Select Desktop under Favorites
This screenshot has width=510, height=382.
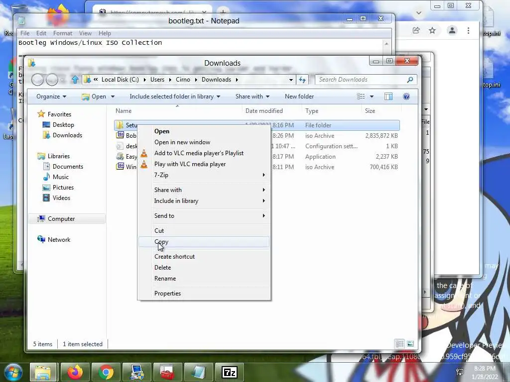(x=63, y=125)
